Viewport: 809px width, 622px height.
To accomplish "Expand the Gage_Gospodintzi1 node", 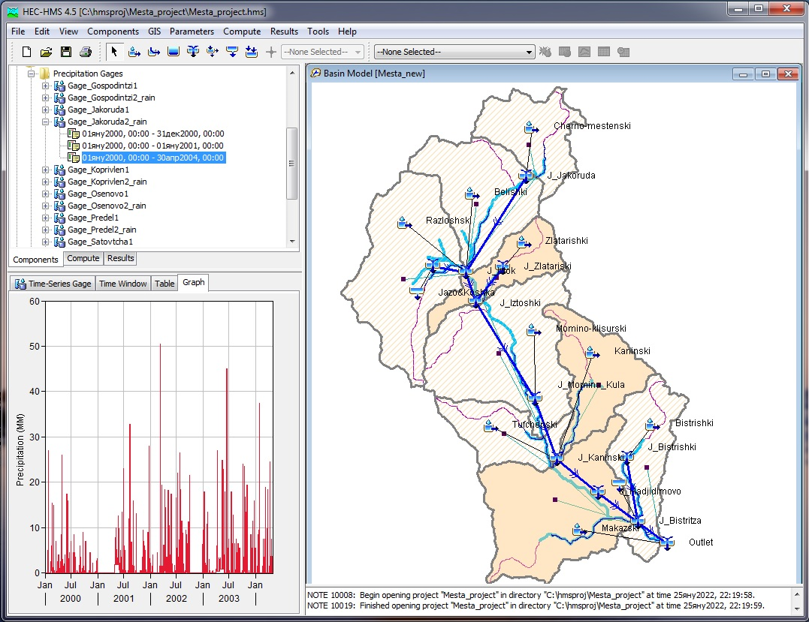I will point(45,86).
